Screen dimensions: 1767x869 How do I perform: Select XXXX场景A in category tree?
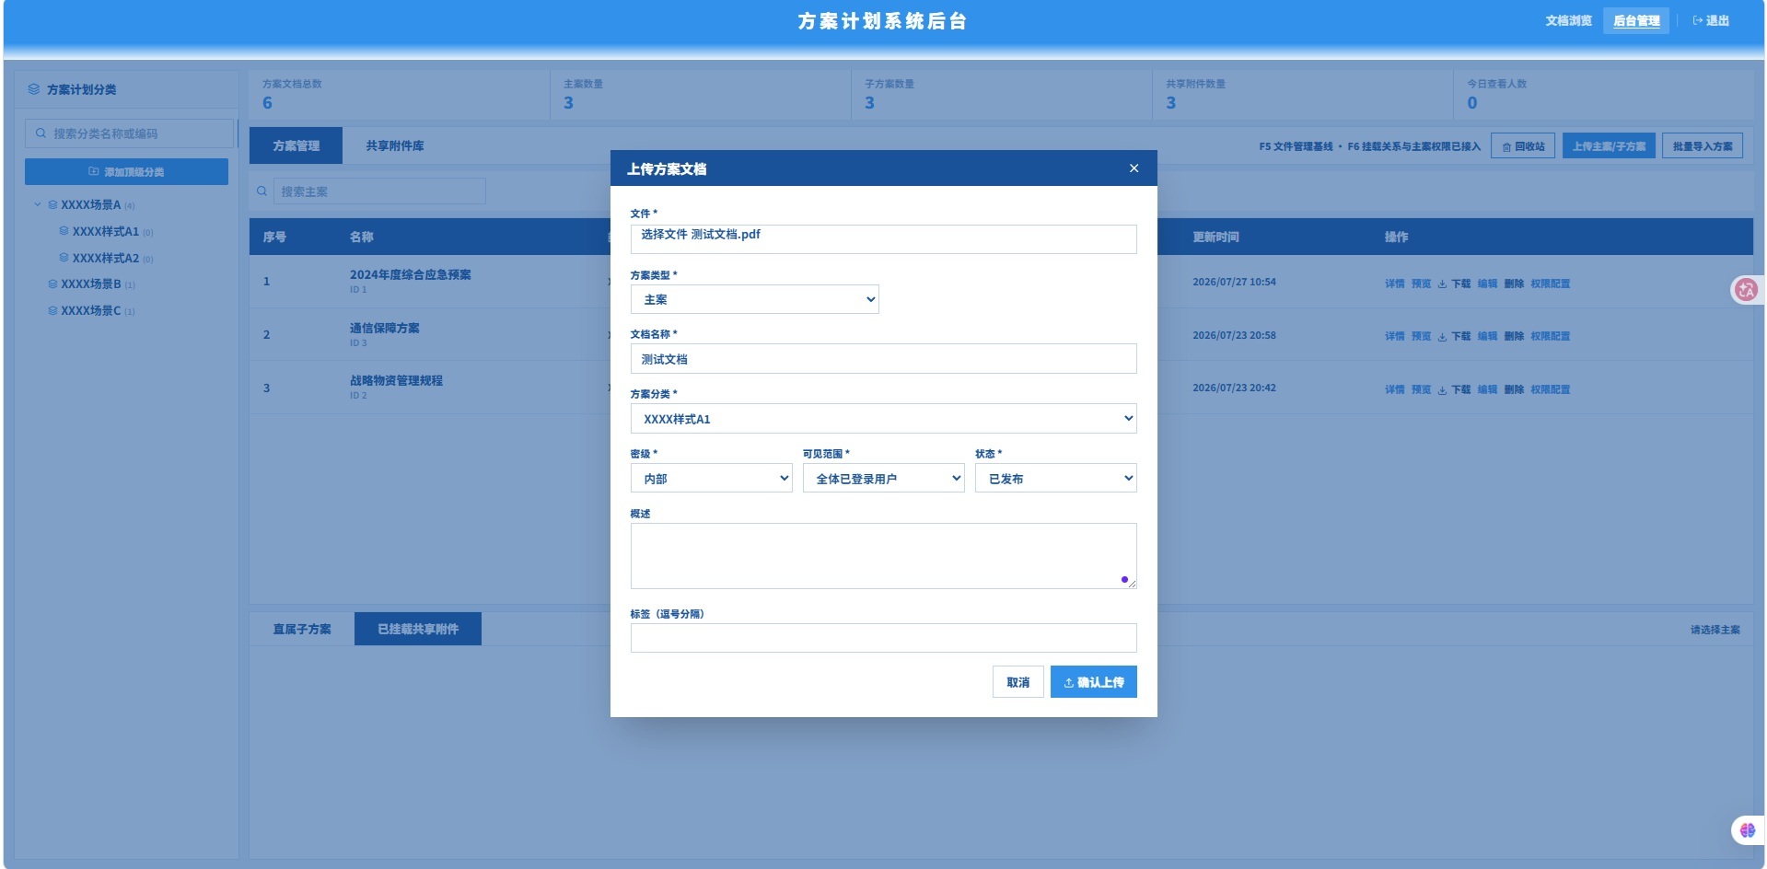pos(90,204)
